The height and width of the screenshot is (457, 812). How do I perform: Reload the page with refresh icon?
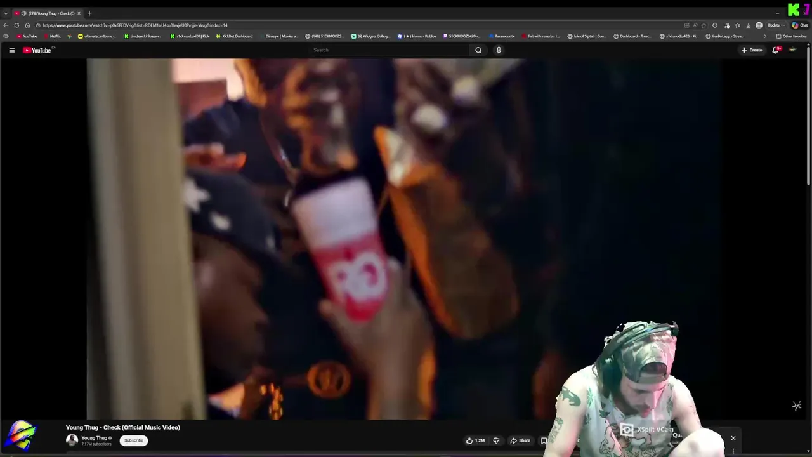click(x=16, y=25)
